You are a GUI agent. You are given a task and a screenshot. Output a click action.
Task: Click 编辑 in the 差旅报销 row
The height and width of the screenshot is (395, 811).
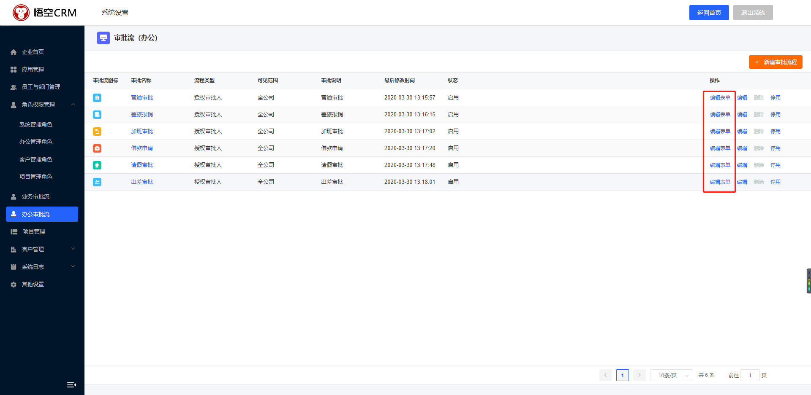tap(742, 115)
